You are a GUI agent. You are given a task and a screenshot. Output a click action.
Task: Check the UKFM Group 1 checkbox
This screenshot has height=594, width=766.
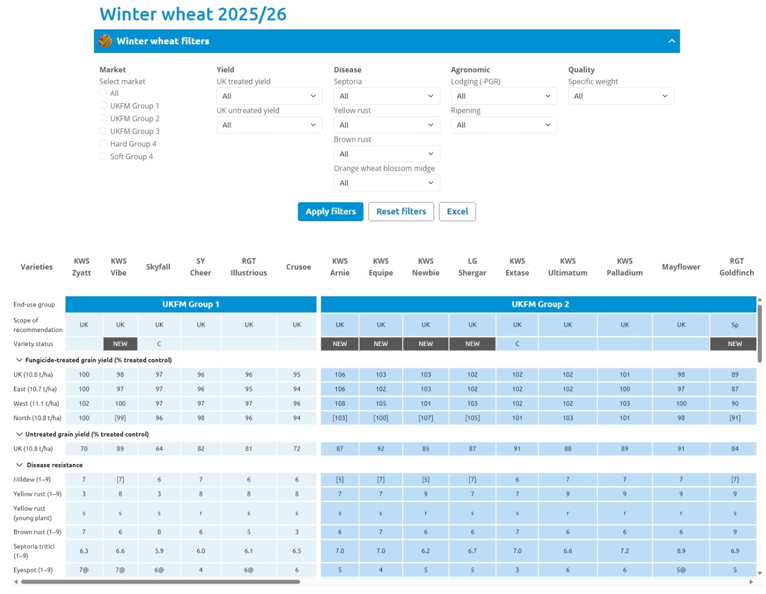[103, 106]
